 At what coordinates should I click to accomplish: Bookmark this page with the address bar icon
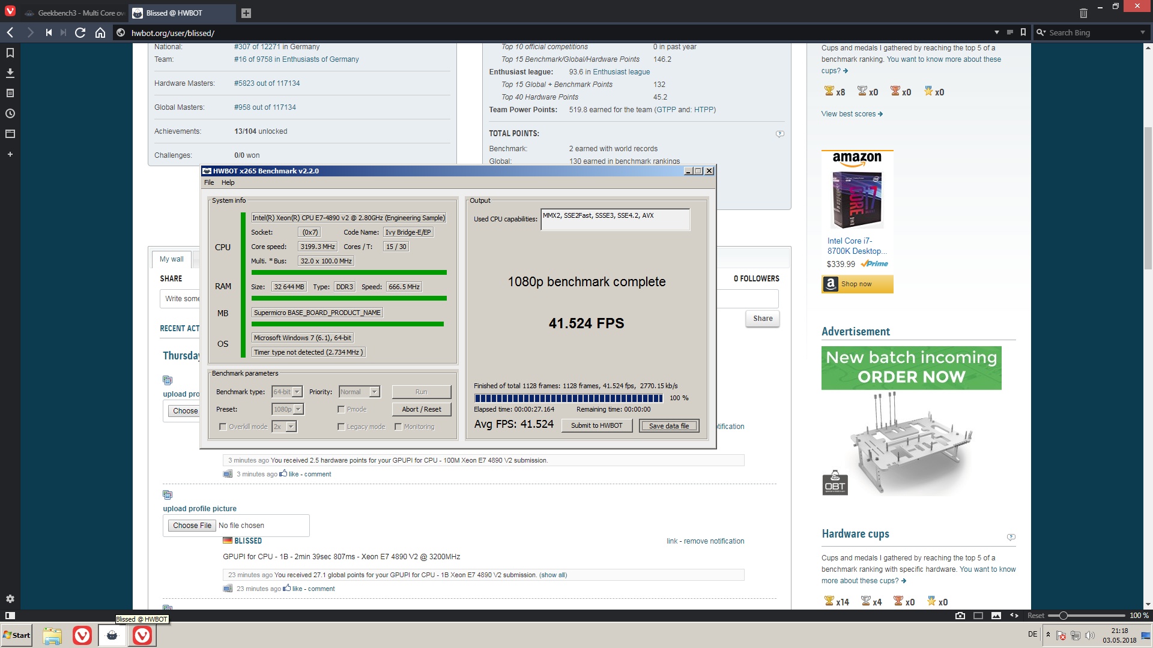pyautogui.click(x=1023, y=32)
